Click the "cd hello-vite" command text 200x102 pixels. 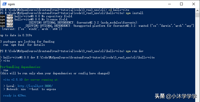click(119, 10)
